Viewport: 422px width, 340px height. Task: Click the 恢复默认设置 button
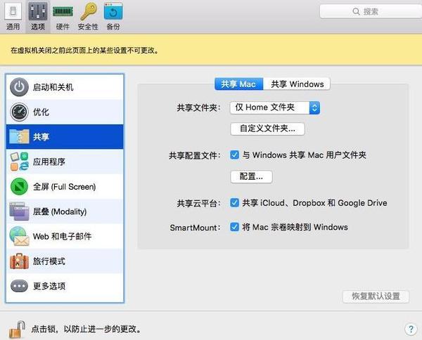tap(376, 296)
